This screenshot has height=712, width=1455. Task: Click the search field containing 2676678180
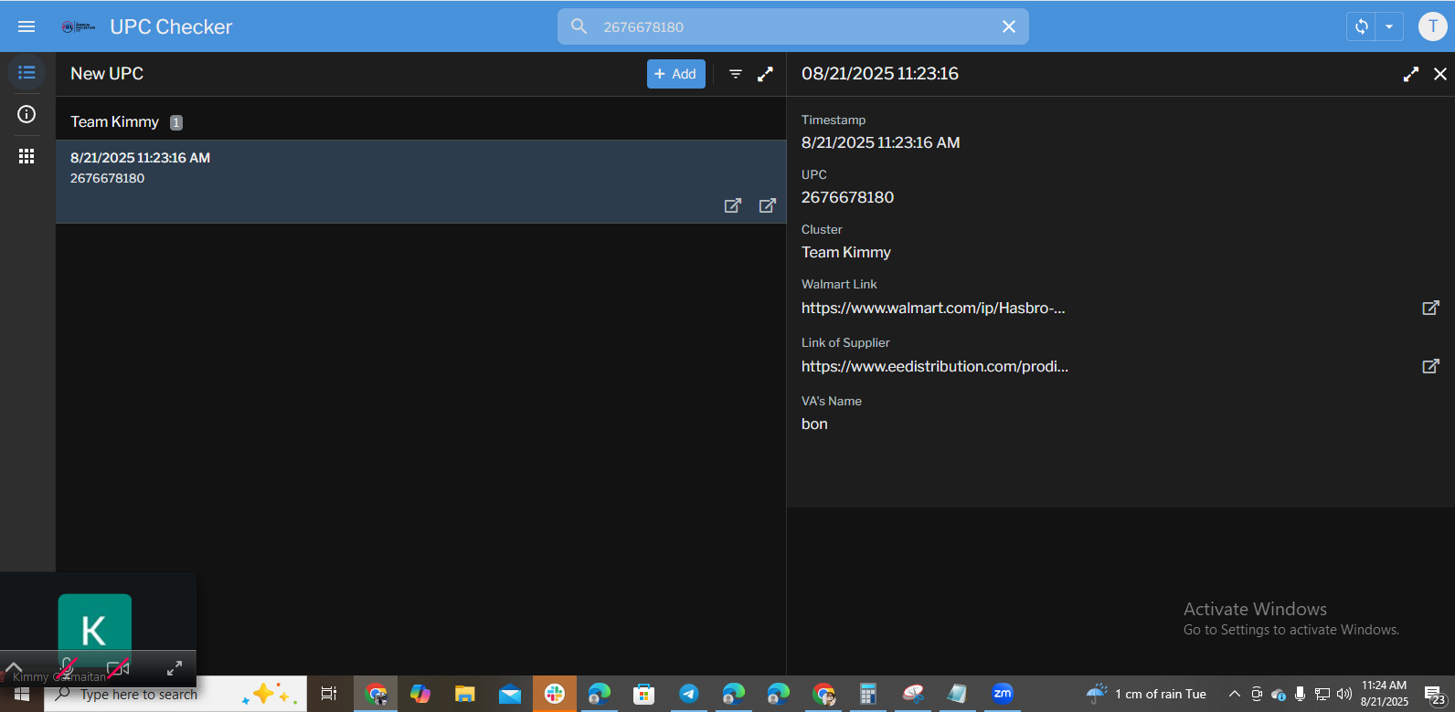(786, 26)
